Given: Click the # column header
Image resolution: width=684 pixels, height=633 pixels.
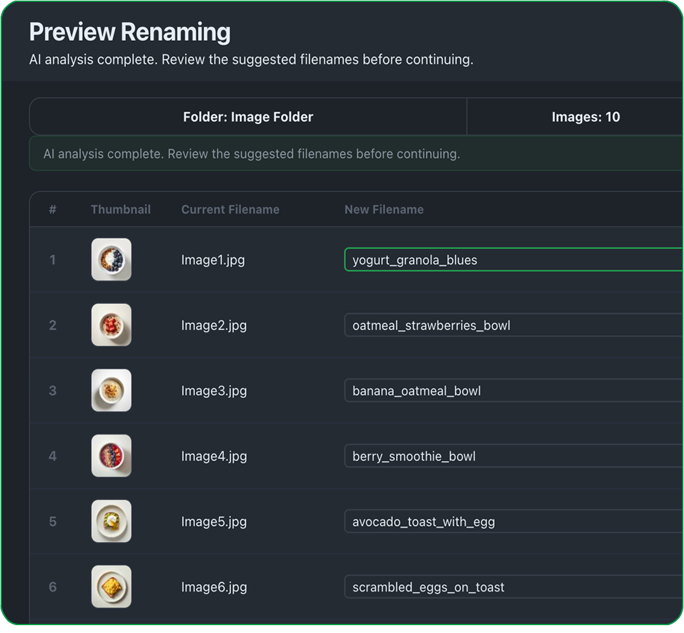Looking at the screenshot, I should [x=52, y=209].
